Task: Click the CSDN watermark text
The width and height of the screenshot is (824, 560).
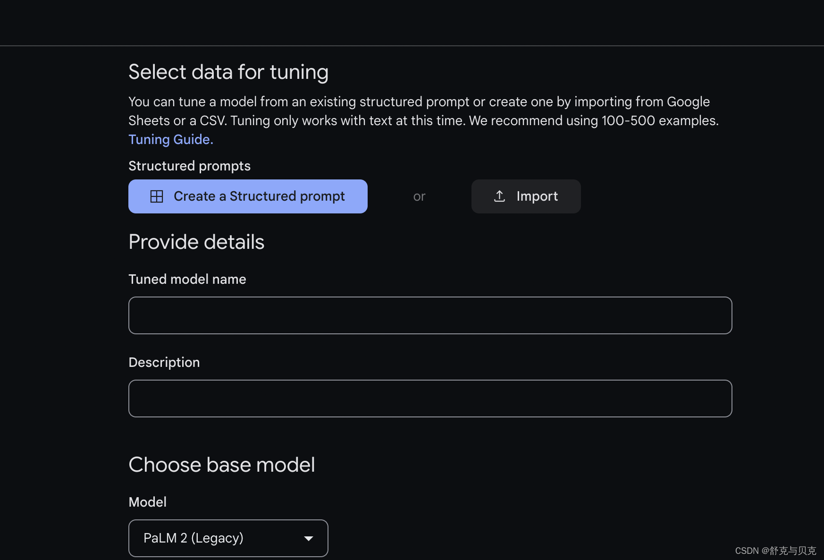Action: [x=775, y=551]
